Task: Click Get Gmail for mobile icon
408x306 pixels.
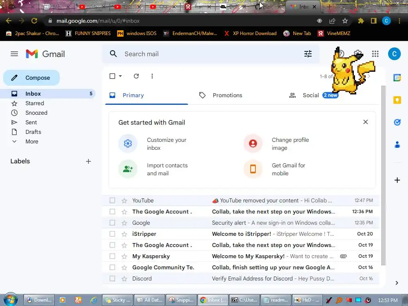Action: (x=253, y=169)
